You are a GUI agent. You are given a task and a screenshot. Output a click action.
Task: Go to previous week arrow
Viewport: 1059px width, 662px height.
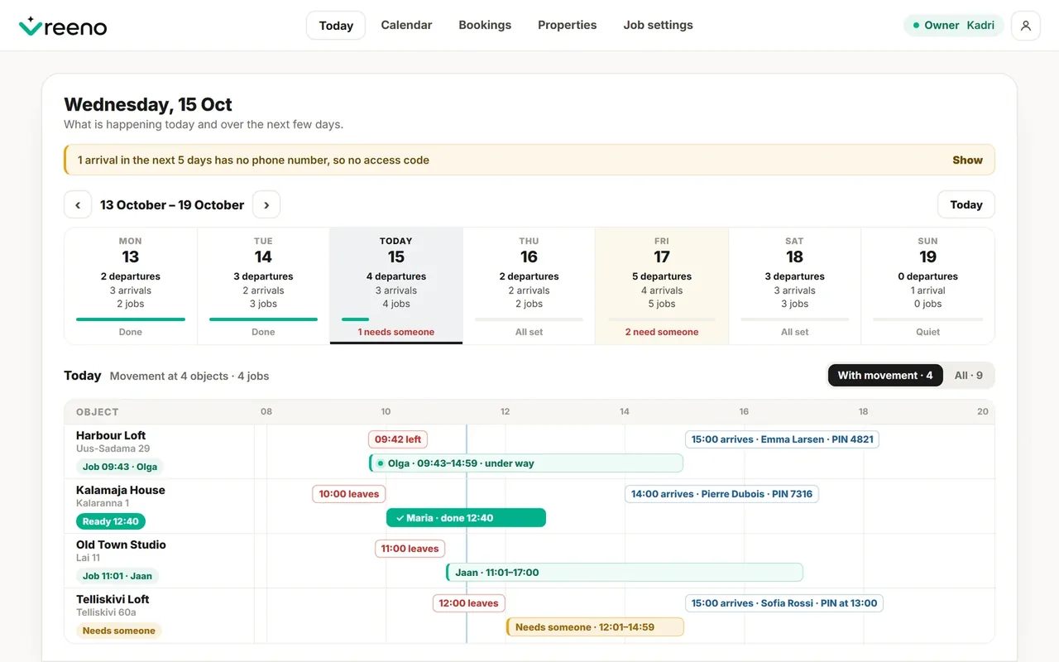(x=78, y=204)
